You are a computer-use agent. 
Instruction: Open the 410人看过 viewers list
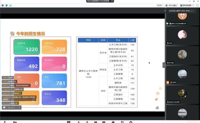[x=171, y=5]
